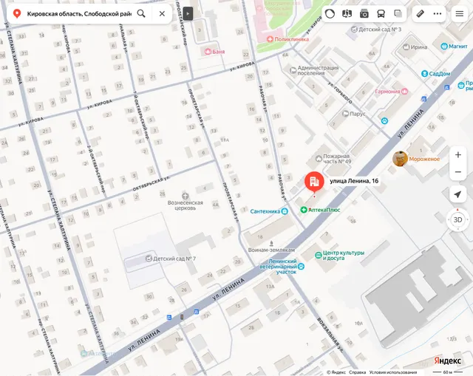Screen dimensions: 473x376
Task: Open the map layers selector icon
Action: click(x=347, y=13)
